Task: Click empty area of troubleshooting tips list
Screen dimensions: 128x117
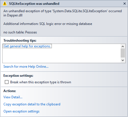Action: (x=61, y=56)
